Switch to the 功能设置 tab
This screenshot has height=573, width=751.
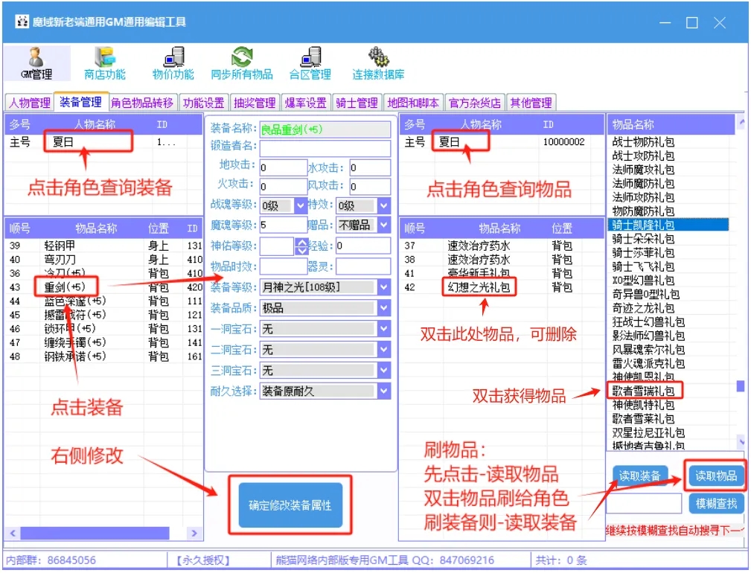tap(204, 103)
